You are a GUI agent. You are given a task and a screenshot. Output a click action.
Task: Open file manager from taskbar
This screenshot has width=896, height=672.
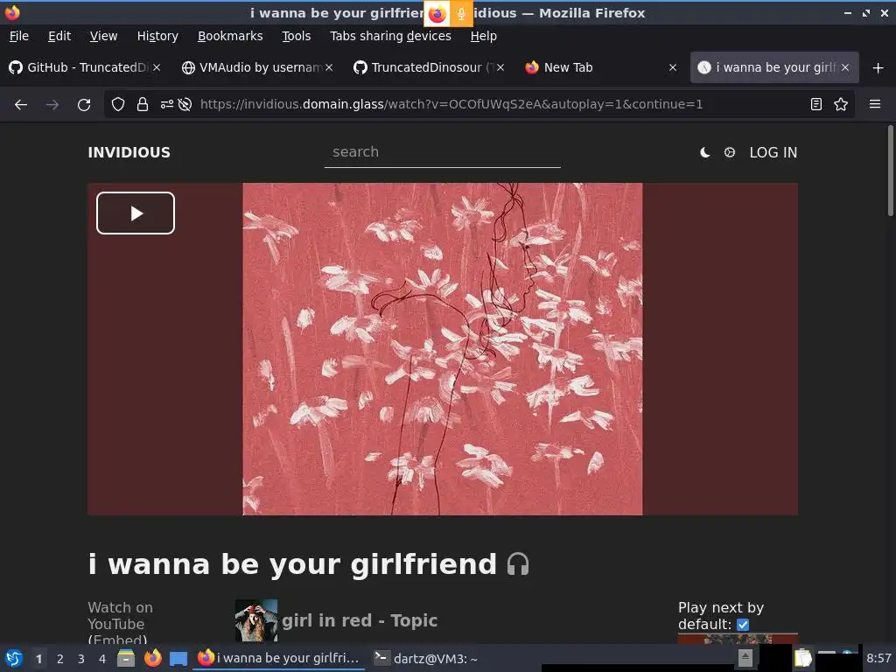(126, 658)
